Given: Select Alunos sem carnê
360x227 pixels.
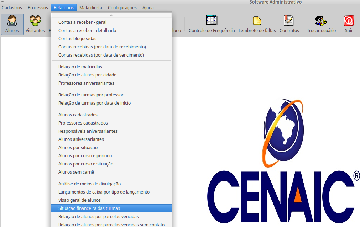Looking at the screenshot, I should click(111, 172).
